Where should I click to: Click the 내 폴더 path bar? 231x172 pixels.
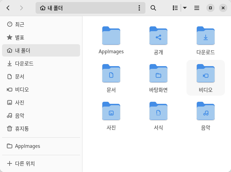point(90,8)
